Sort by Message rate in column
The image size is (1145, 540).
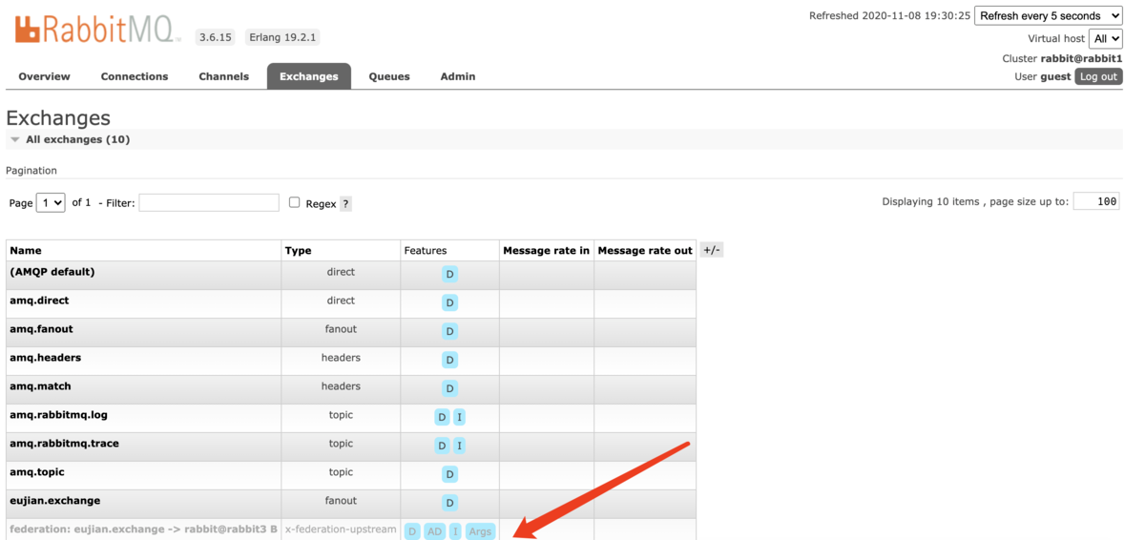(546, 251)
